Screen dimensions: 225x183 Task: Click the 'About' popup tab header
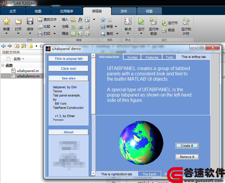point(69,132)
